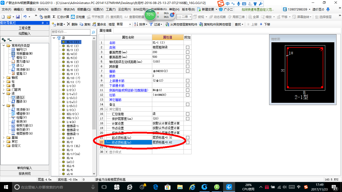Select 圈梁(E) ring beam item
342x192 pixels.
[x=19, y=101]
